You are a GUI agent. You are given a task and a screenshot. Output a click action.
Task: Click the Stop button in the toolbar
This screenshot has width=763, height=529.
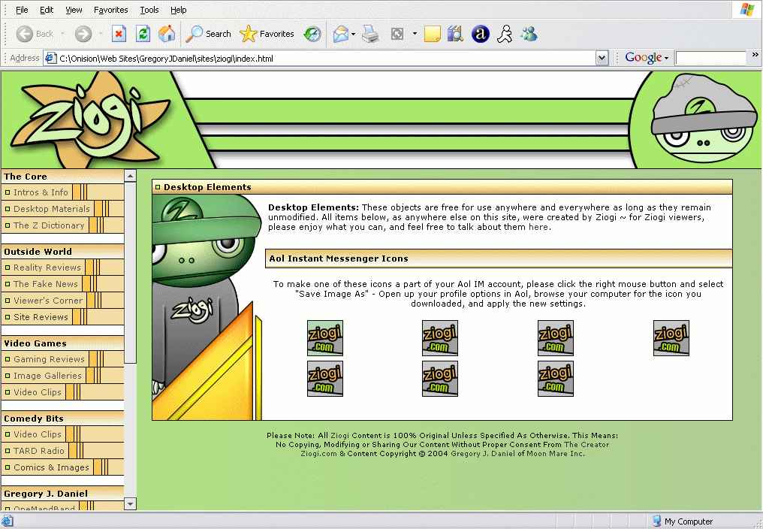pos(119,34)
